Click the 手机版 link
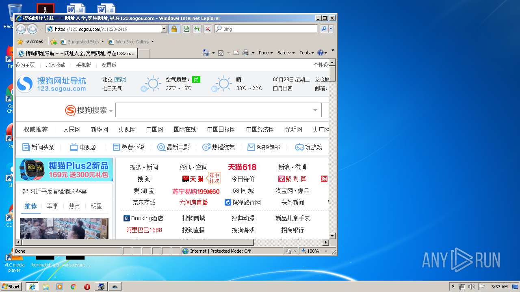 click(83, 65)
